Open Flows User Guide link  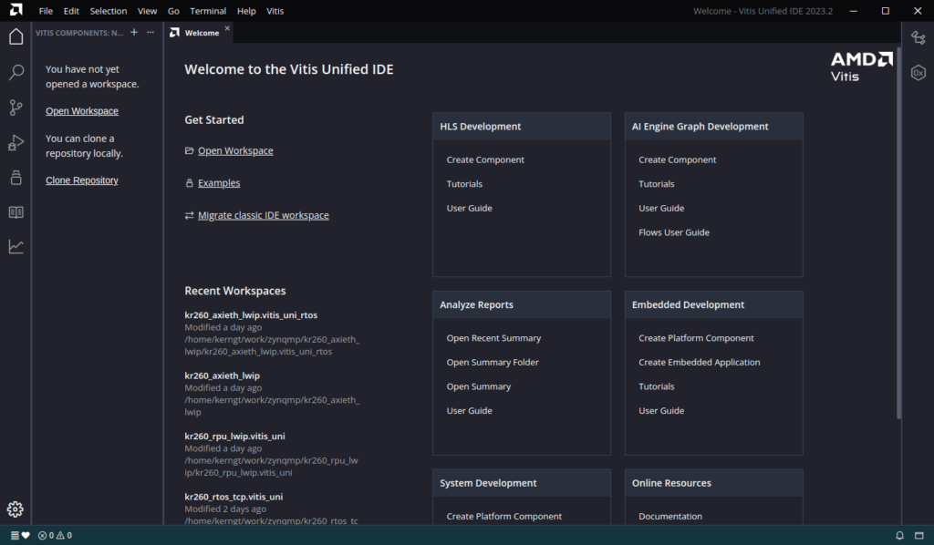(674, 232)
